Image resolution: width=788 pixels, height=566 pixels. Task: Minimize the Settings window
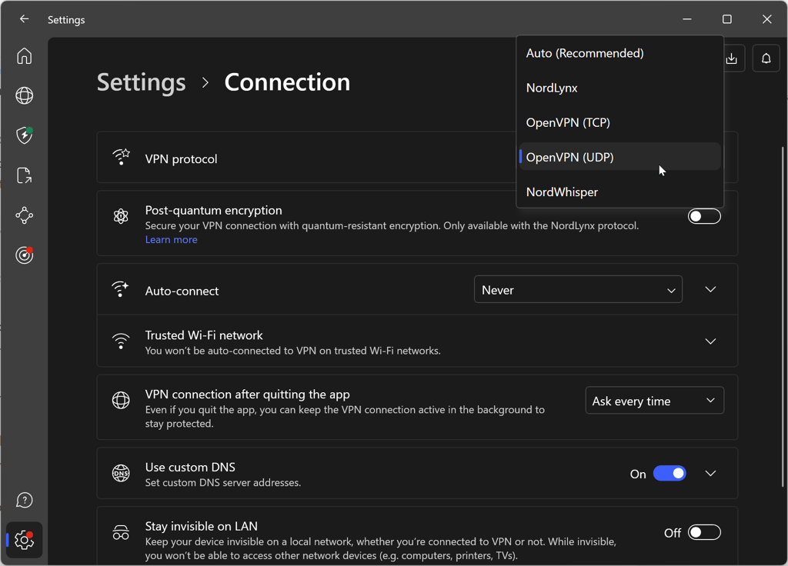pyautogui.click(x=687, y=19)
